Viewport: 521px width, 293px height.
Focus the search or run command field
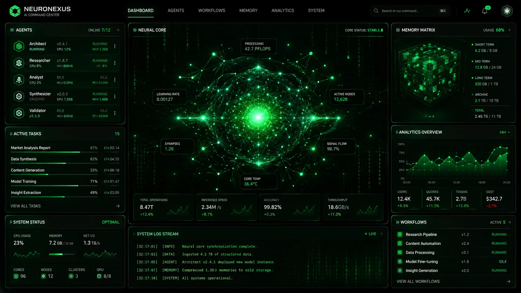410,11
